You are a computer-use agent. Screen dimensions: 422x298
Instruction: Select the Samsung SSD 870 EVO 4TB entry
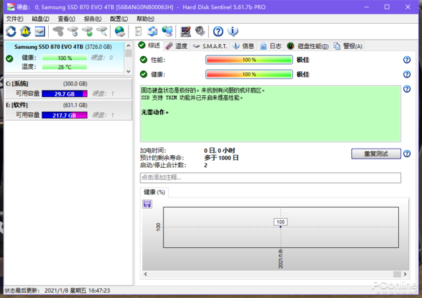coord(65,57)
